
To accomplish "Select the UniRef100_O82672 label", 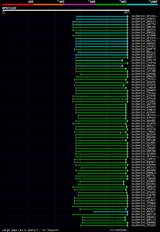I will tap(143, 55).
